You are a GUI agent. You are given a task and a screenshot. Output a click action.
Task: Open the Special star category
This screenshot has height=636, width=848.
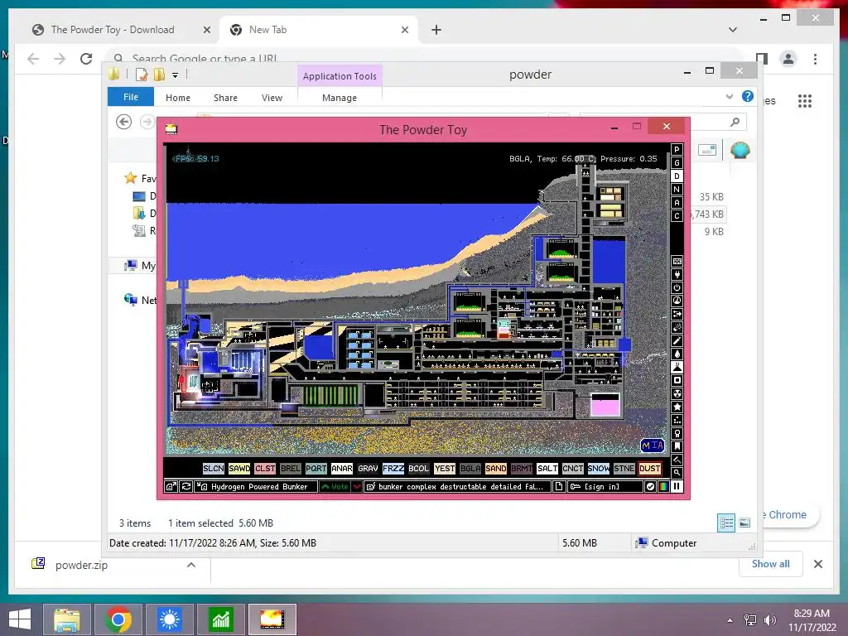677,407
